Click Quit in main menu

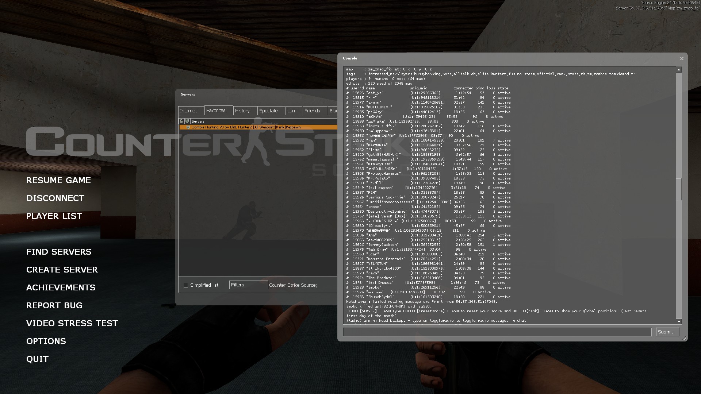37,359
